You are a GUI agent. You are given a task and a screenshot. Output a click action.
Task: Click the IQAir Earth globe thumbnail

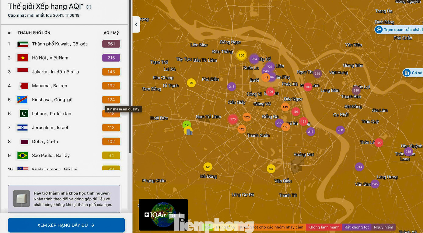(x=163, y=214)
